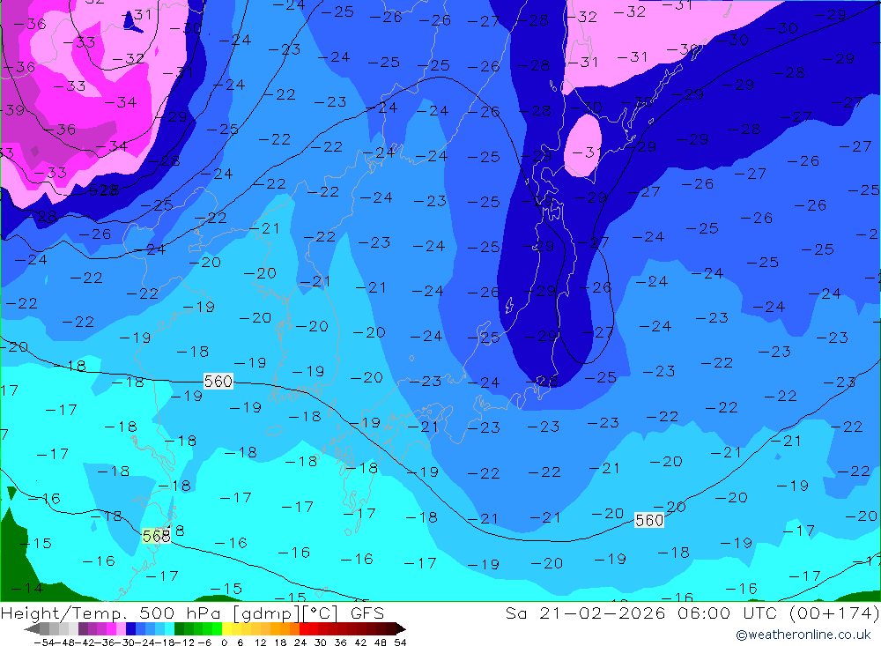
Task: Click the '0' label on the scale
Action: 224,642
